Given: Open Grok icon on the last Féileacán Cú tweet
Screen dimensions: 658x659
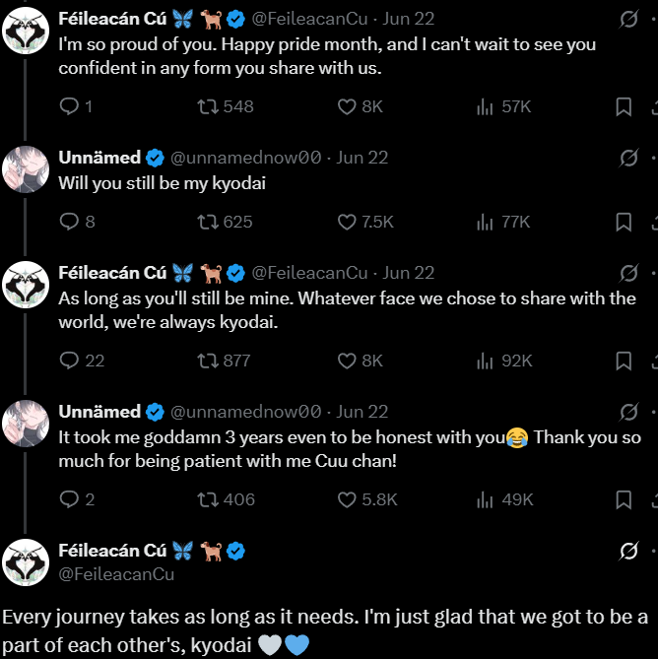Looking at the screenshot, I should point(627,552).
